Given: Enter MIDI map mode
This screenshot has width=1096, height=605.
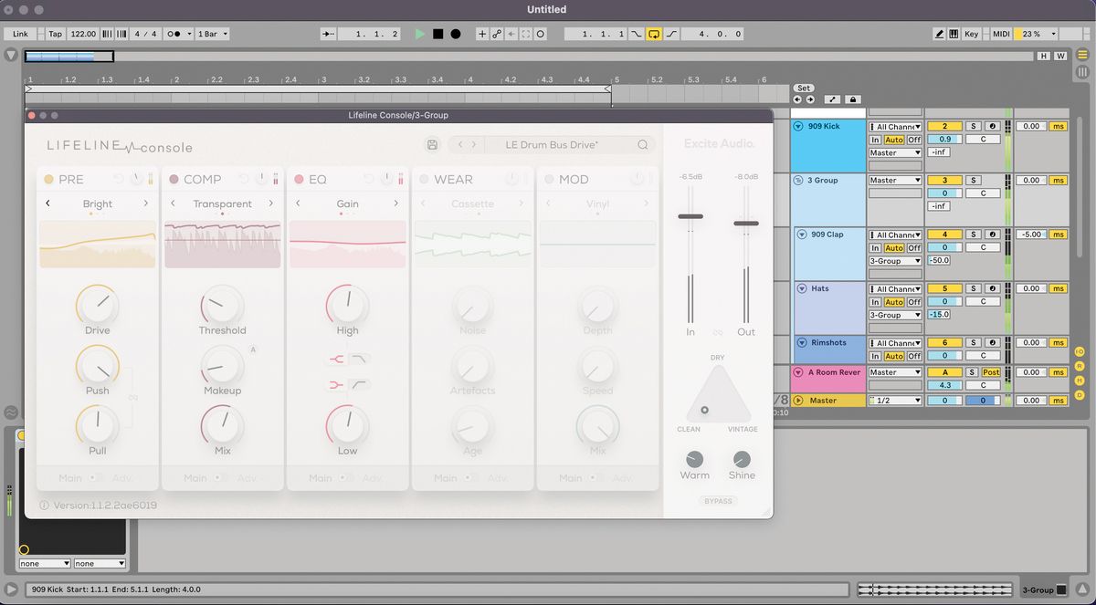Looking at the screenshot, I should click(1001, 33).
